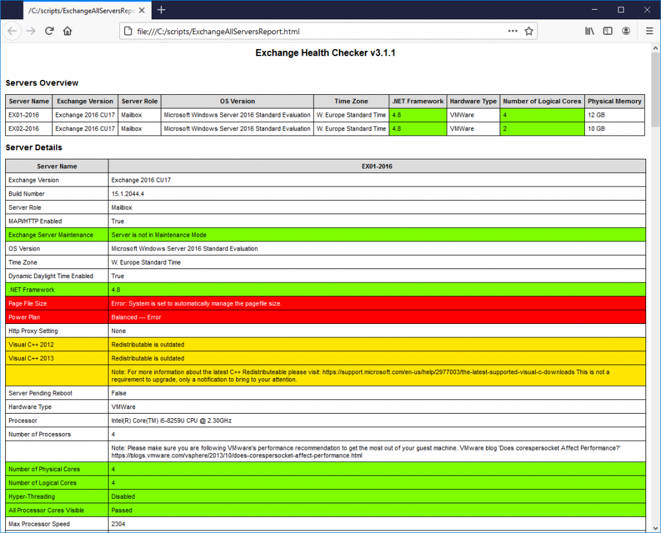This screenshot has height=533, width=661.
Task: Click the Build Number value 15.1.2044.4
Action: pos(128,194)
